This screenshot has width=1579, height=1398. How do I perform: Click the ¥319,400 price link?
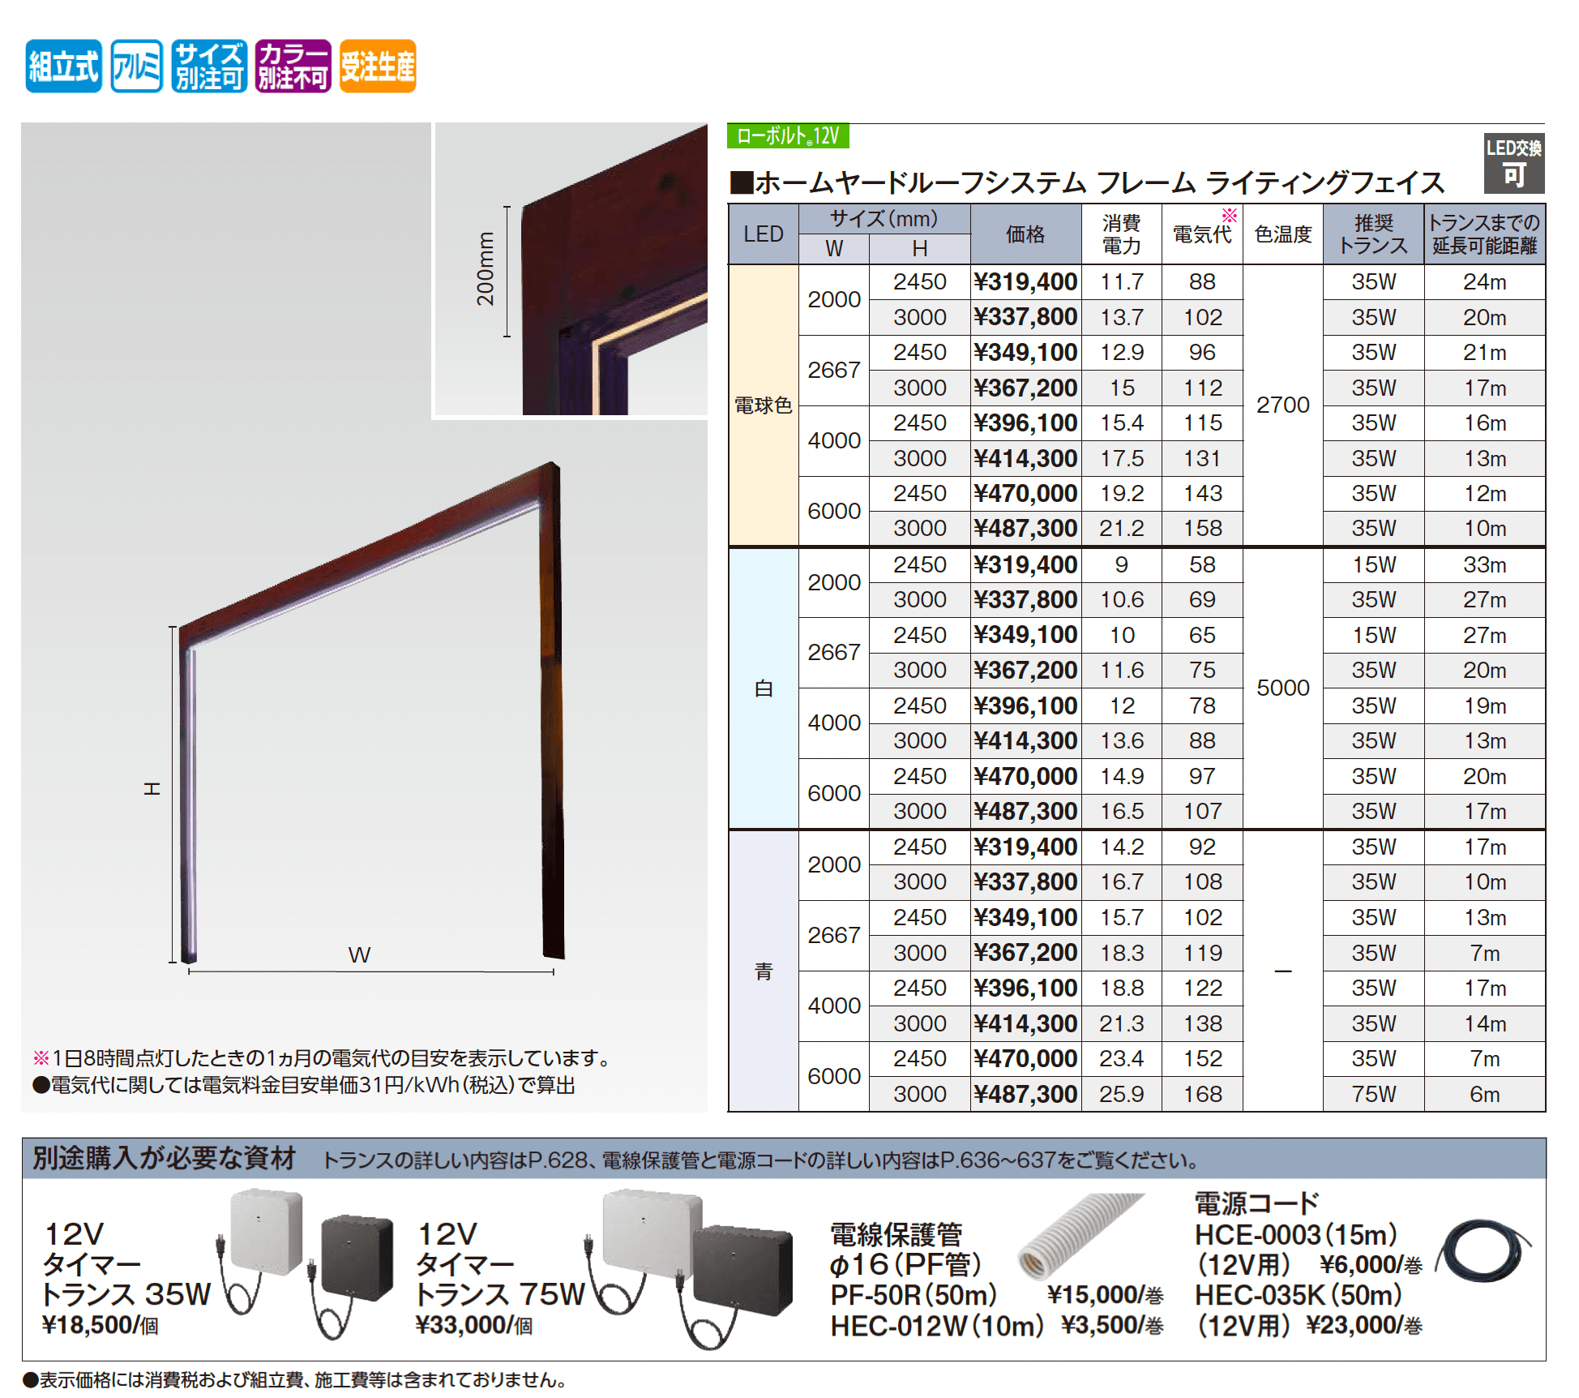coord(1025,282)
